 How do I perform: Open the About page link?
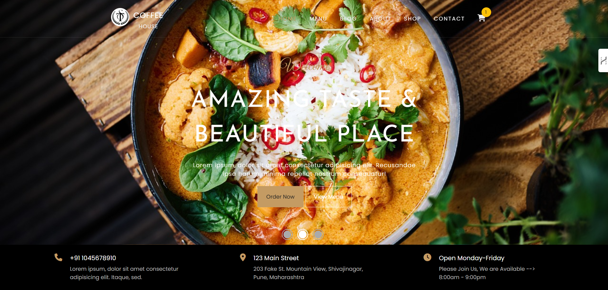coord(380,19)
